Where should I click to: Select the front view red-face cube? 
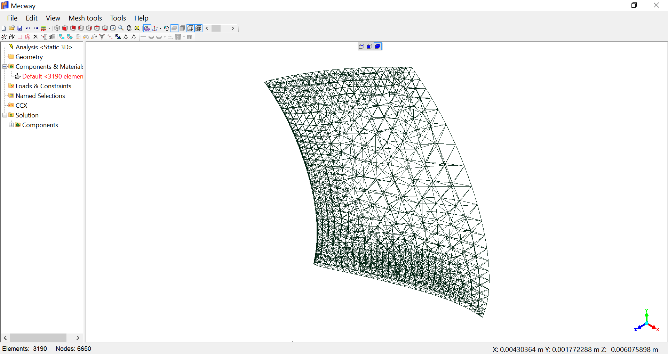(65, 28)
